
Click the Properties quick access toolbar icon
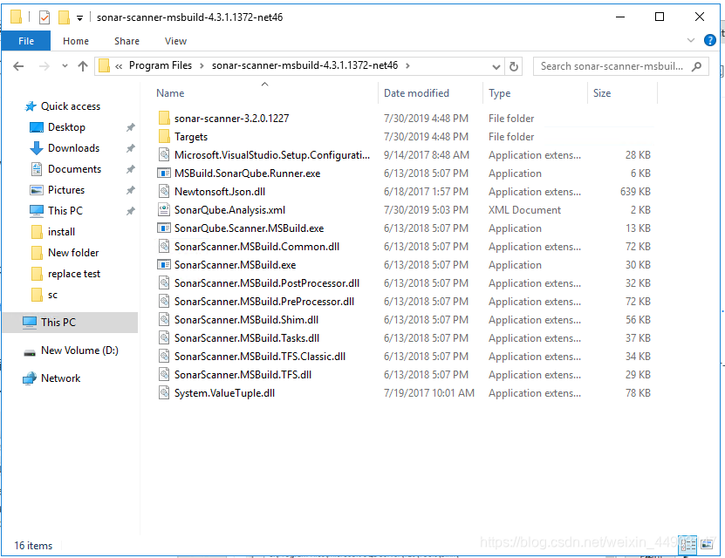44,17
